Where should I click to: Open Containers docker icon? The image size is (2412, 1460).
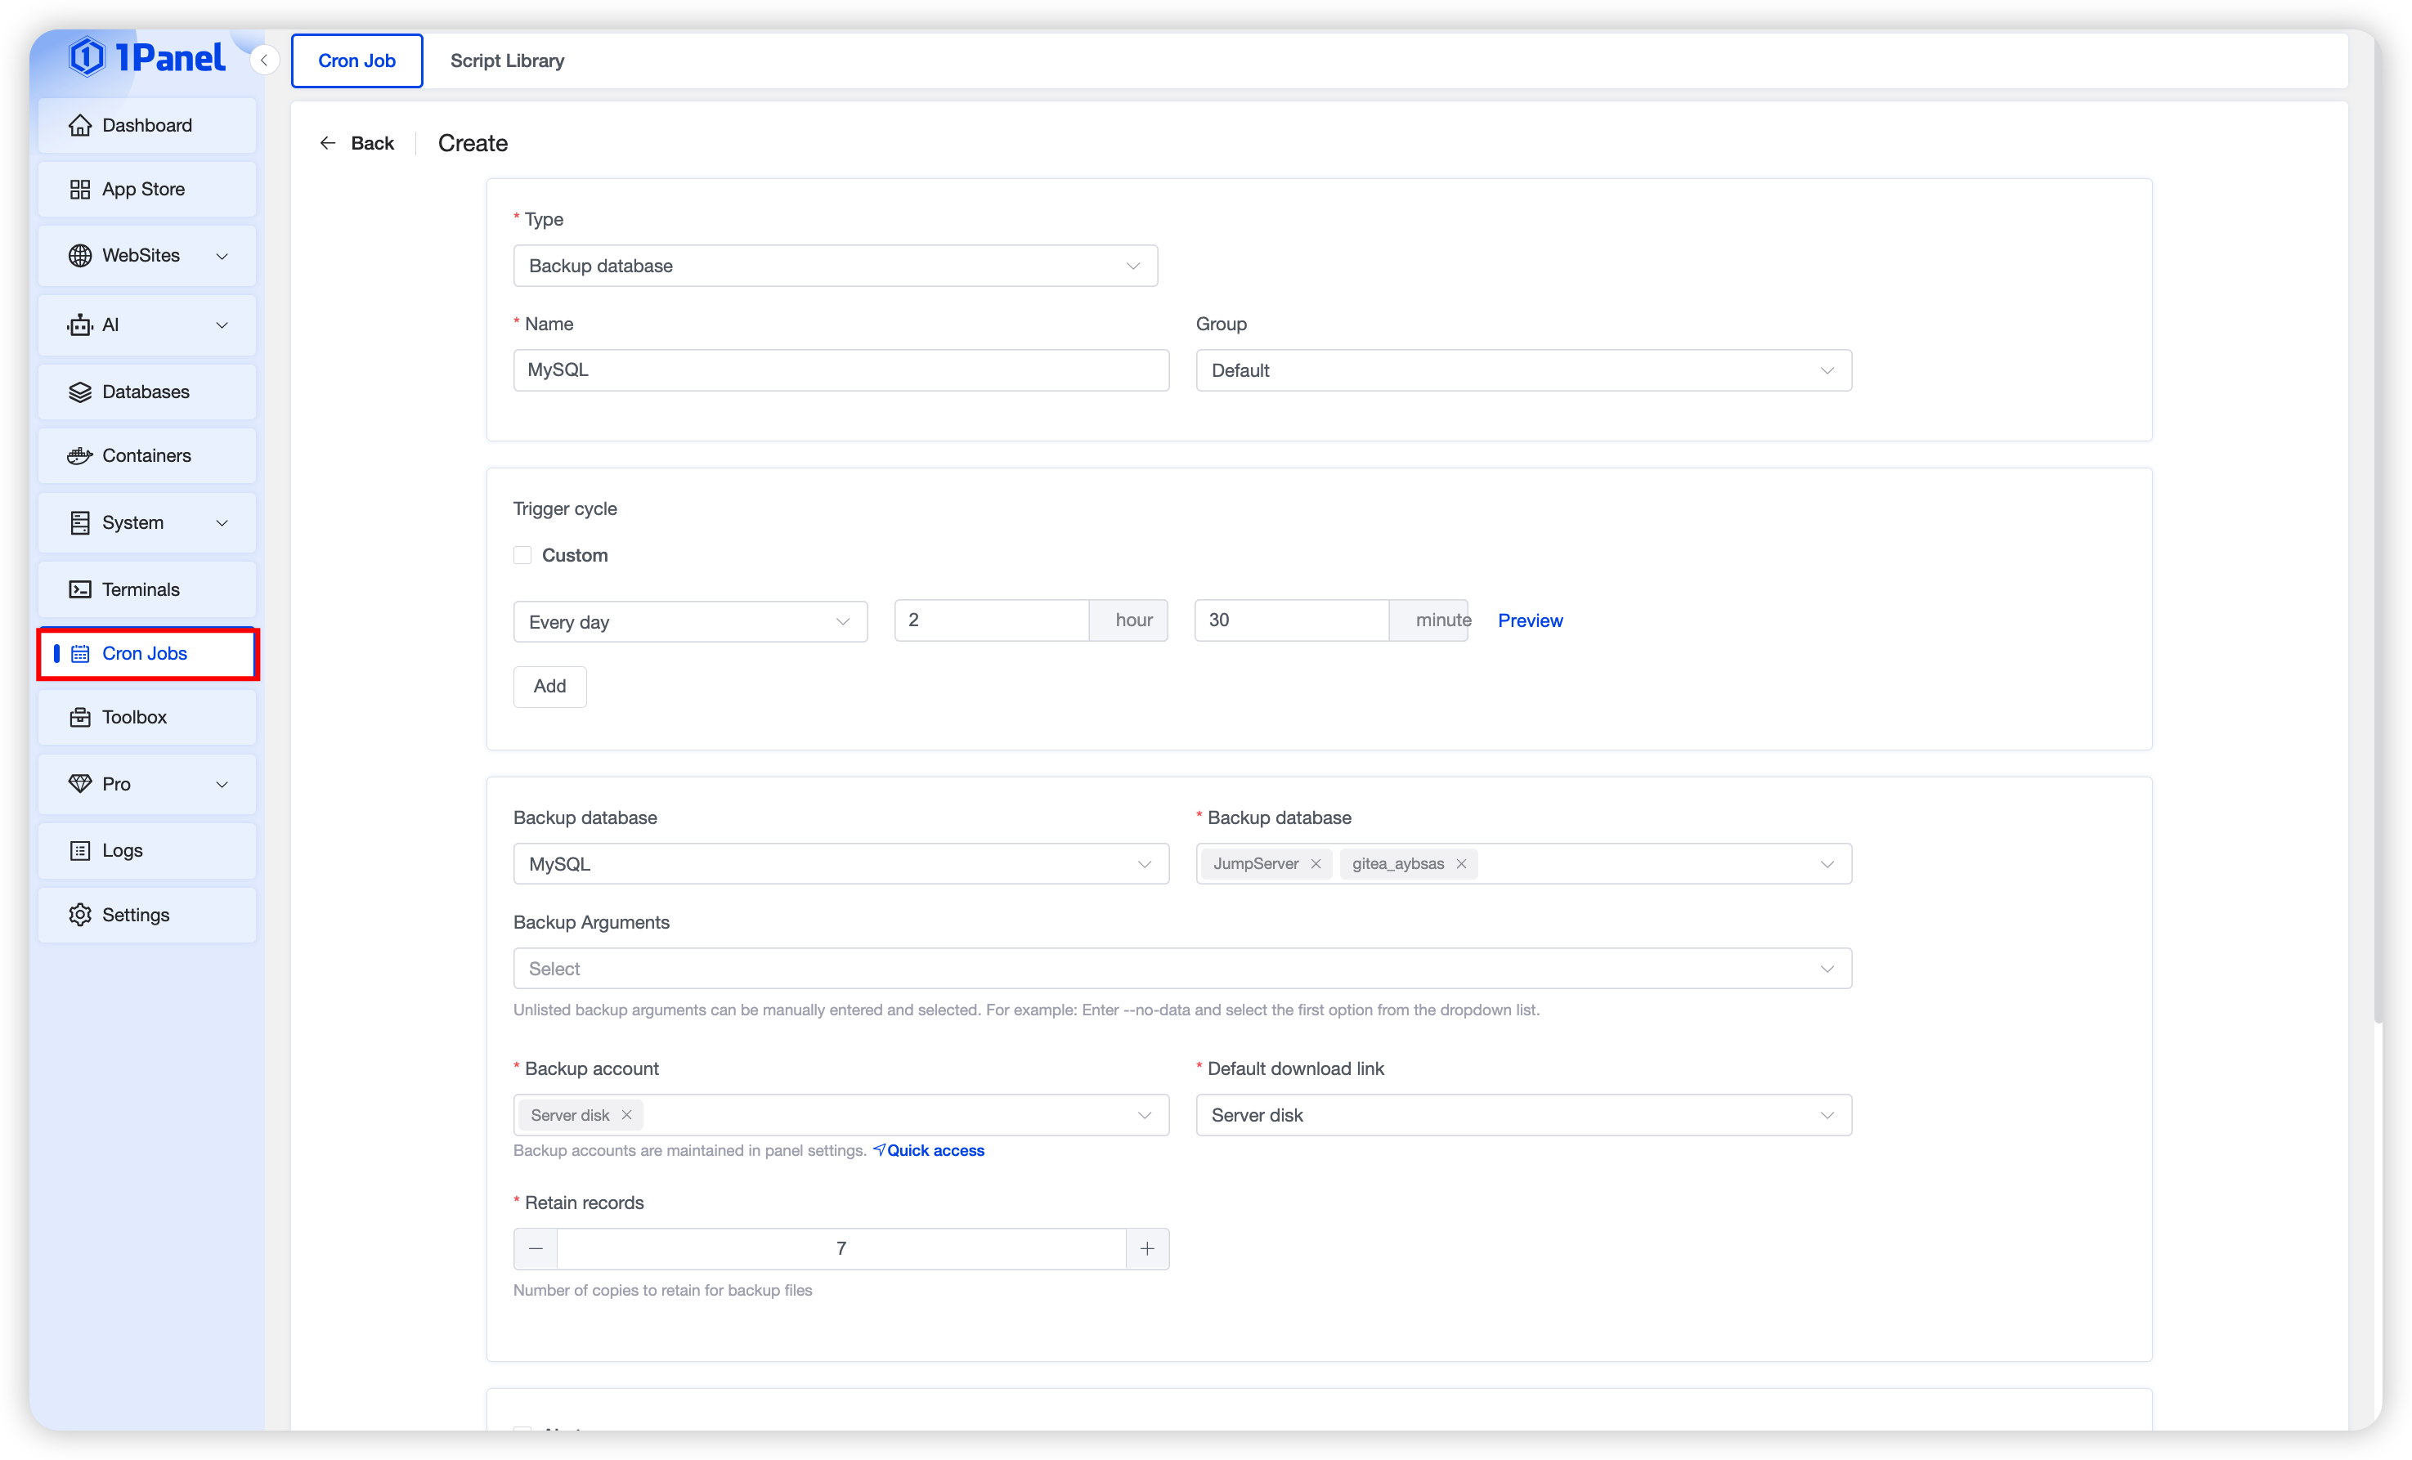[x=80, y=456]
